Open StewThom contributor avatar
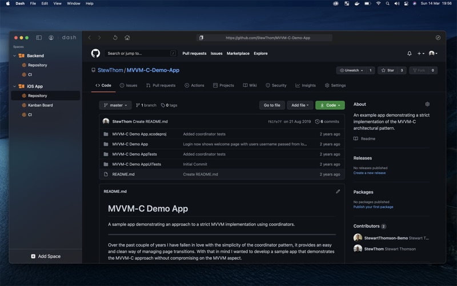This screenshot has height=286, width=457. (358, 249)
